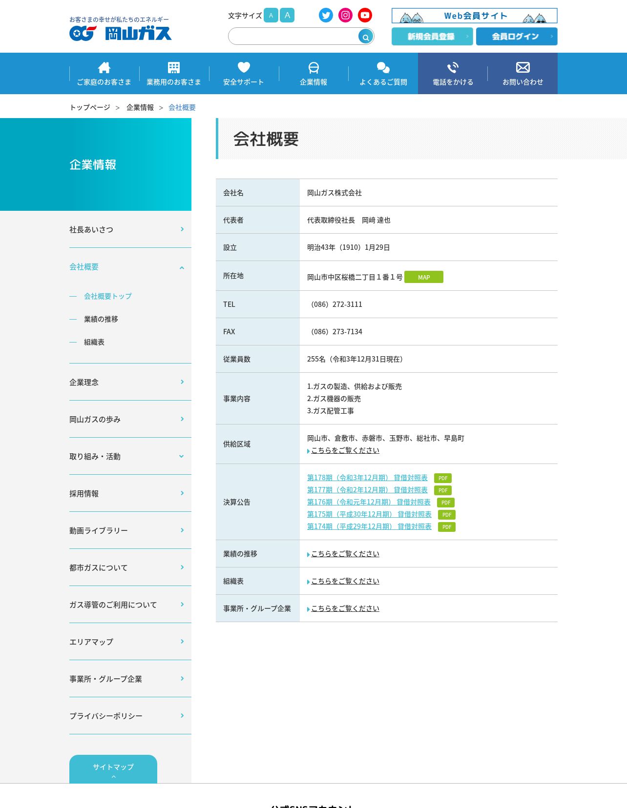The width and height of the screenshot is (627, 808).
Task: Click the 企業情報 sidebar header banner
Action: [x=96, y=164]
